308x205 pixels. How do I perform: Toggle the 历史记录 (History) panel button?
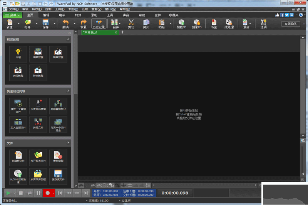pyautogui.click(x=99, y=24)
